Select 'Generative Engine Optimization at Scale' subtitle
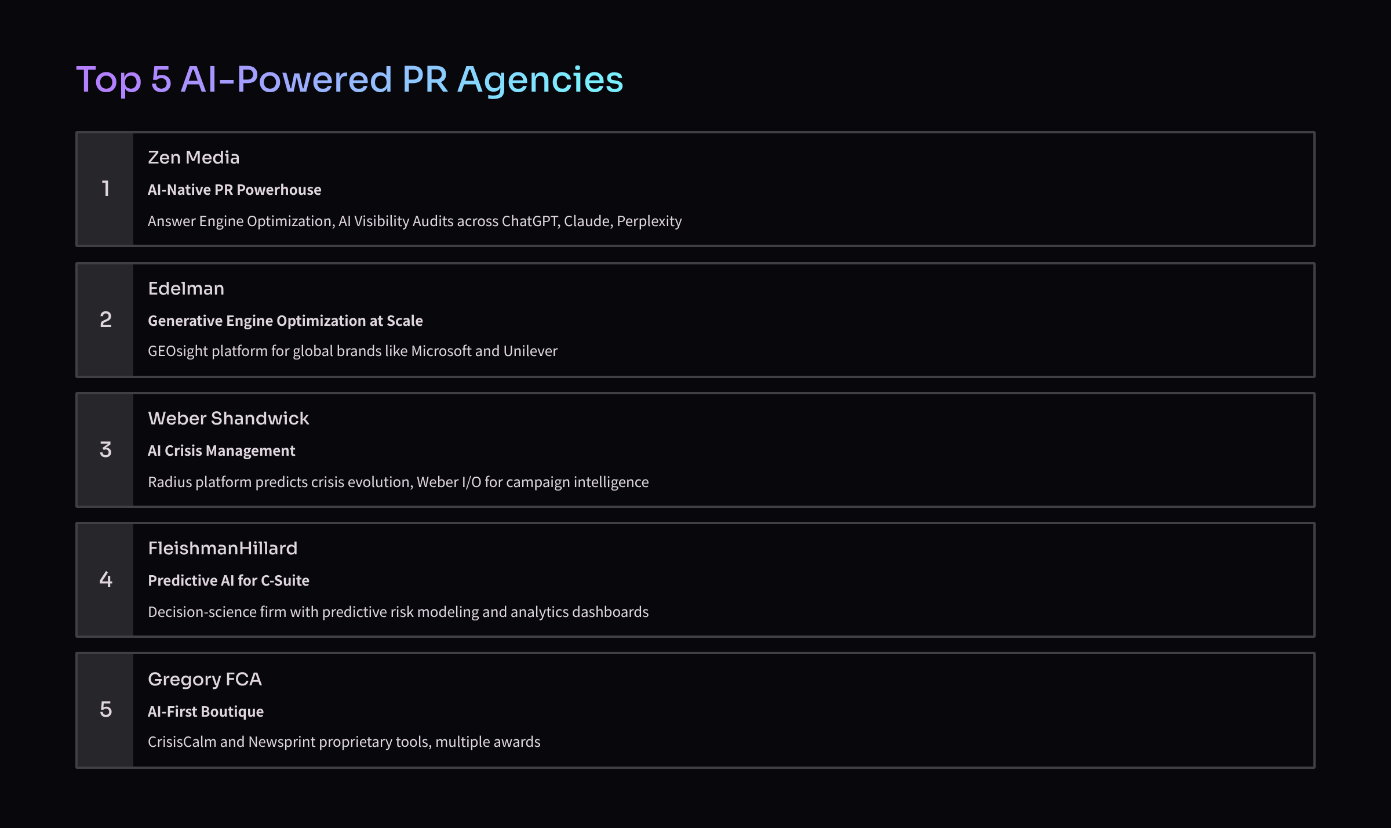Image resolution: width=1391 pixels, height=828 pixels. pos(285,321)
